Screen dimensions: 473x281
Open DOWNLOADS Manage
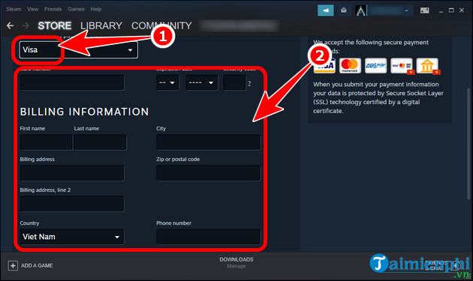[x=236, y=262]
